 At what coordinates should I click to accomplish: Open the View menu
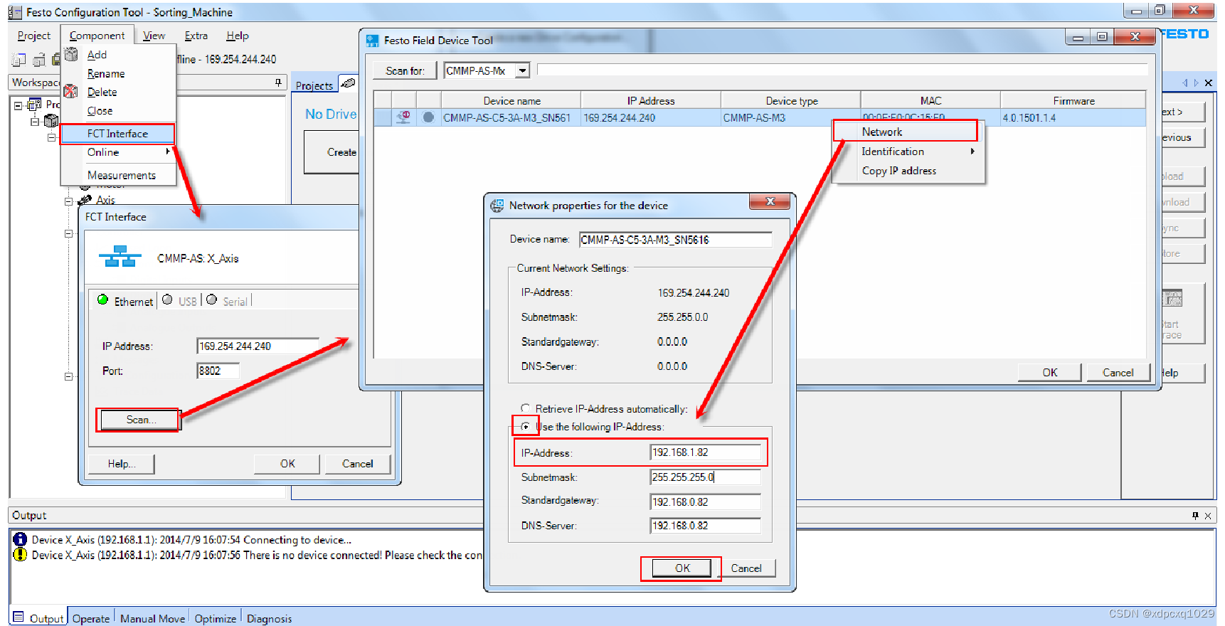tap(154, 36)
